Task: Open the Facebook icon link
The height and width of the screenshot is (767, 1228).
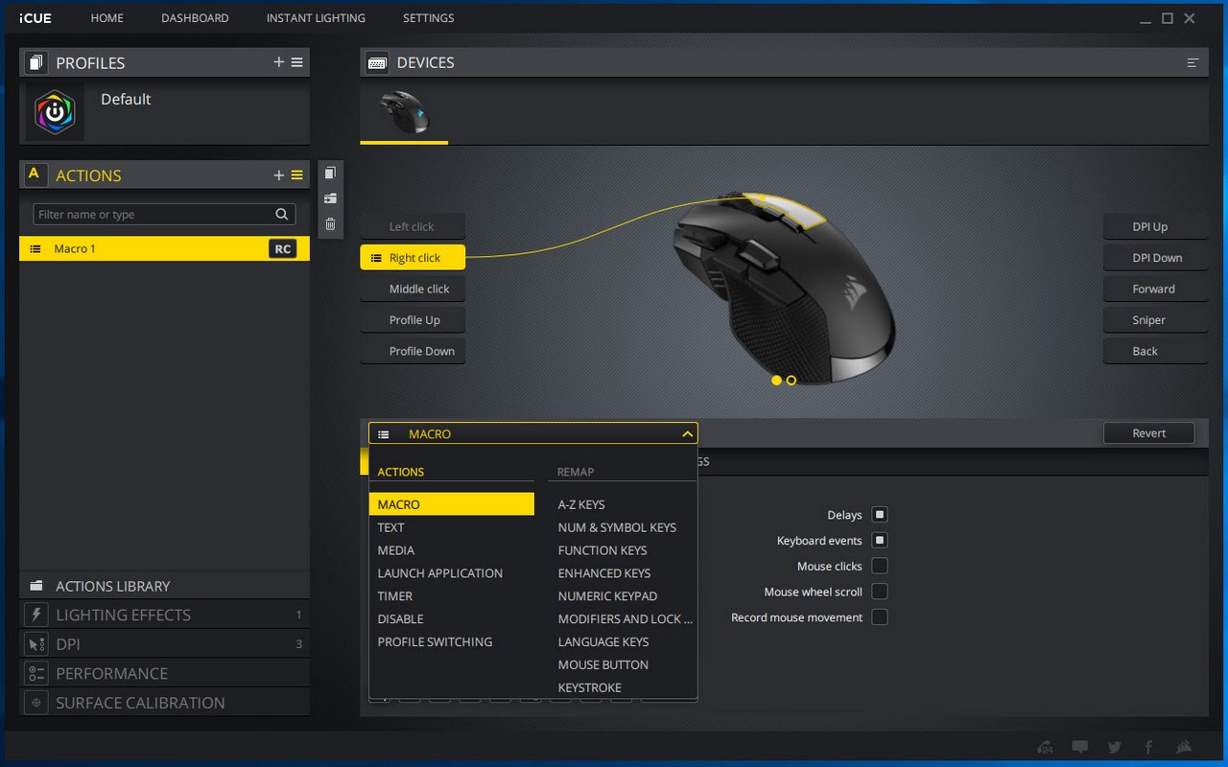Action: coord(1148,748)
